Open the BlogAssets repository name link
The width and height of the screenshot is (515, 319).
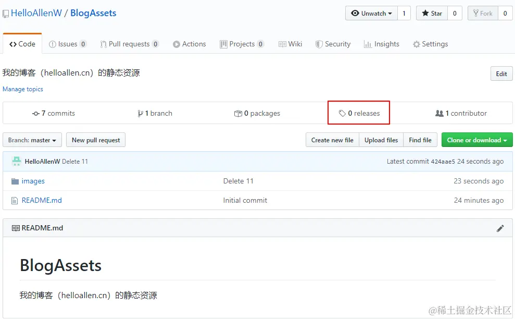[93, 13]
